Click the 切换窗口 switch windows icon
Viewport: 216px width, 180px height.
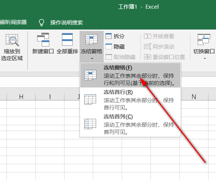204,39
